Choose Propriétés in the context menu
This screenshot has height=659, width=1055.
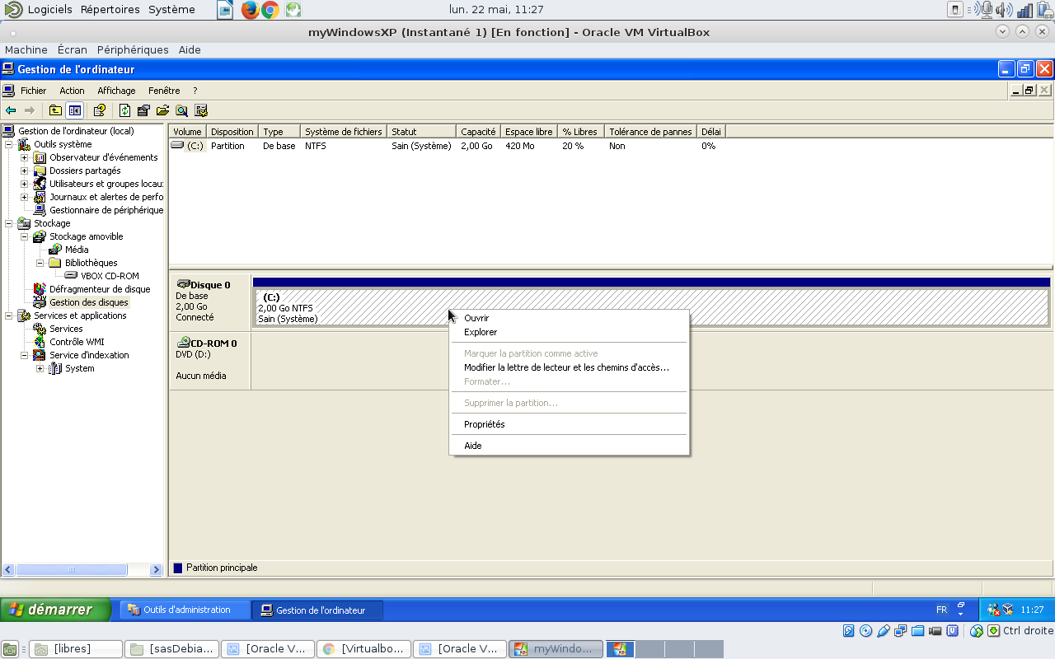coord(569,424)
